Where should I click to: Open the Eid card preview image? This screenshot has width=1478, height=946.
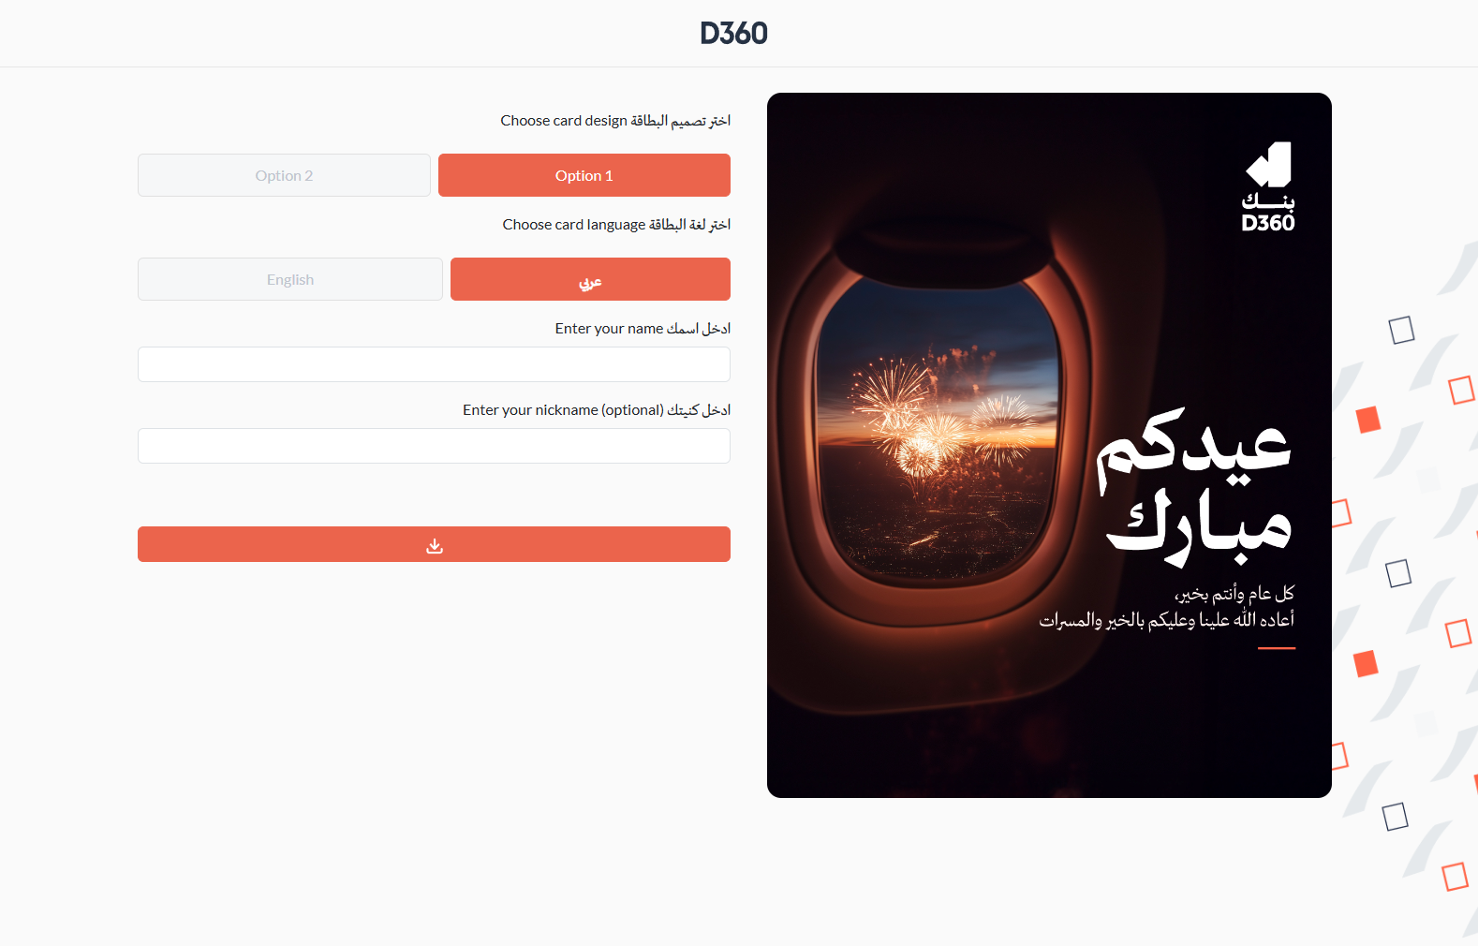[x=1049, y=445]
